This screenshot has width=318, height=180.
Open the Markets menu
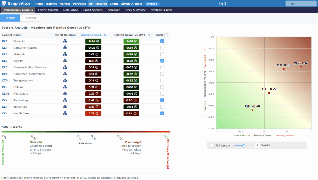click(65, 4)
